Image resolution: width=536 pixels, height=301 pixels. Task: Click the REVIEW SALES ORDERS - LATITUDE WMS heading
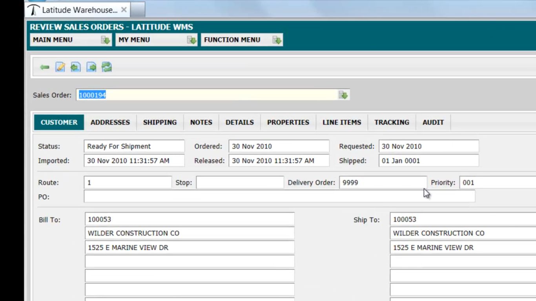click(x=111, y=27)
